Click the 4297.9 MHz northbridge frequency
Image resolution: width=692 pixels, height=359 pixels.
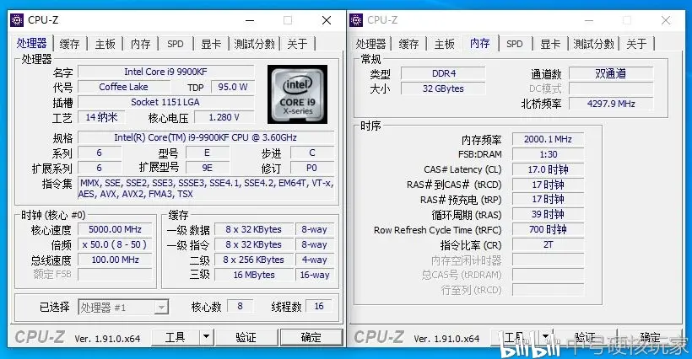pyautogui.click(x=611, y=104)
